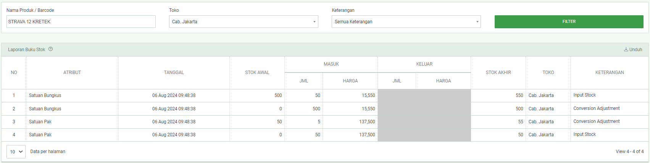
Task: Select Satuan Bungkus in row 1
Action: pyautogui.click(x=45, y=95)
